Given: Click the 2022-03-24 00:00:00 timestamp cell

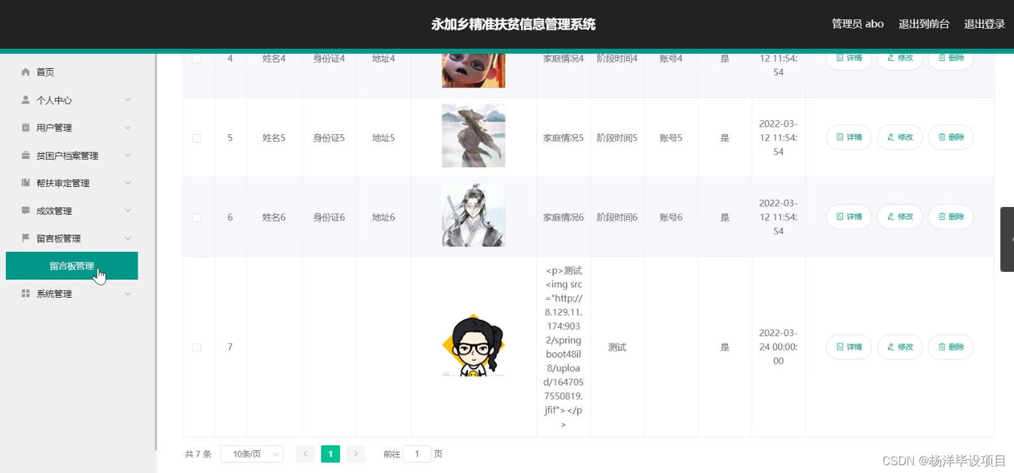Looking at the screenshot, I should coord(779,347).
